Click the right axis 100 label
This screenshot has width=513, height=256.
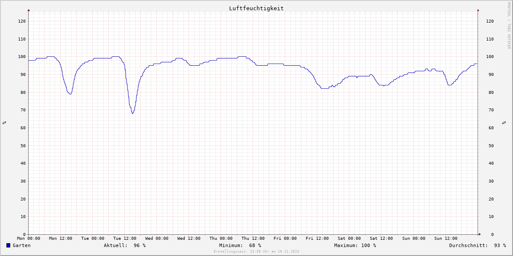pos(490,57)
